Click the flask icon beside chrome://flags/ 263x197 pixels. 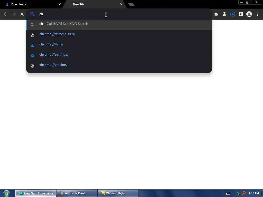[x=32, y=45]
